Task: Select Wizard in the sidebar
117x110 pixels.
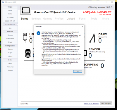Action: [10, 56]
